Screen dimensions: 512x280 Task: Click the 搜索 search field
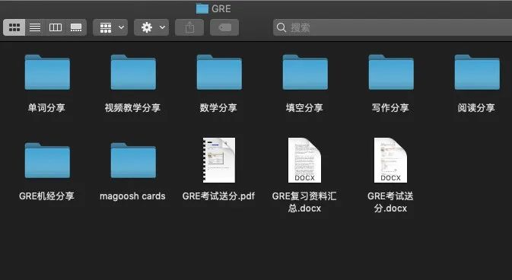click(x=393, y=27)
